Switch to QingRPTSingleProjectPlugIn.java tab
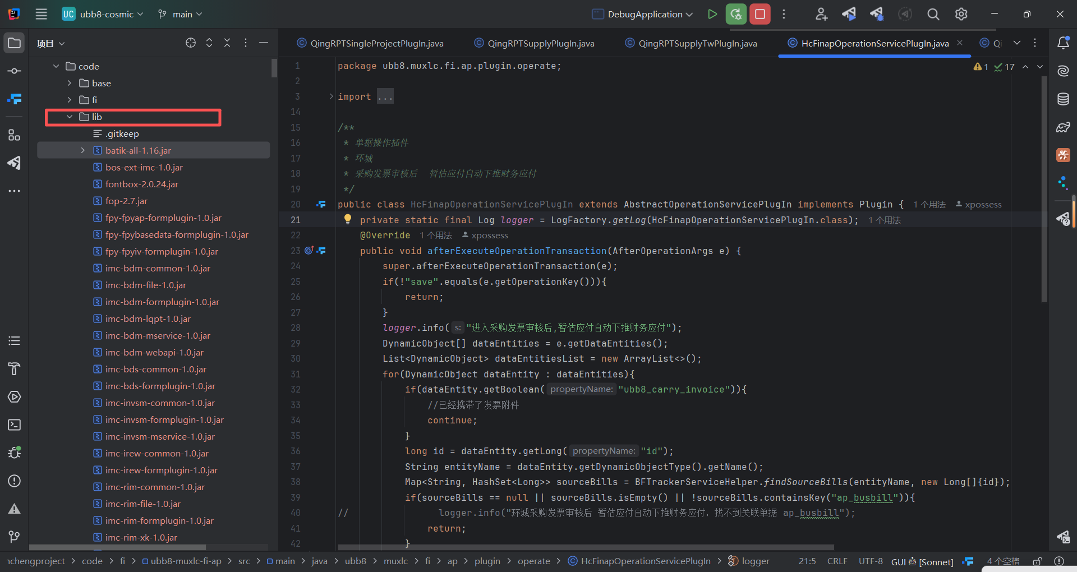 (x=370, y=43)
